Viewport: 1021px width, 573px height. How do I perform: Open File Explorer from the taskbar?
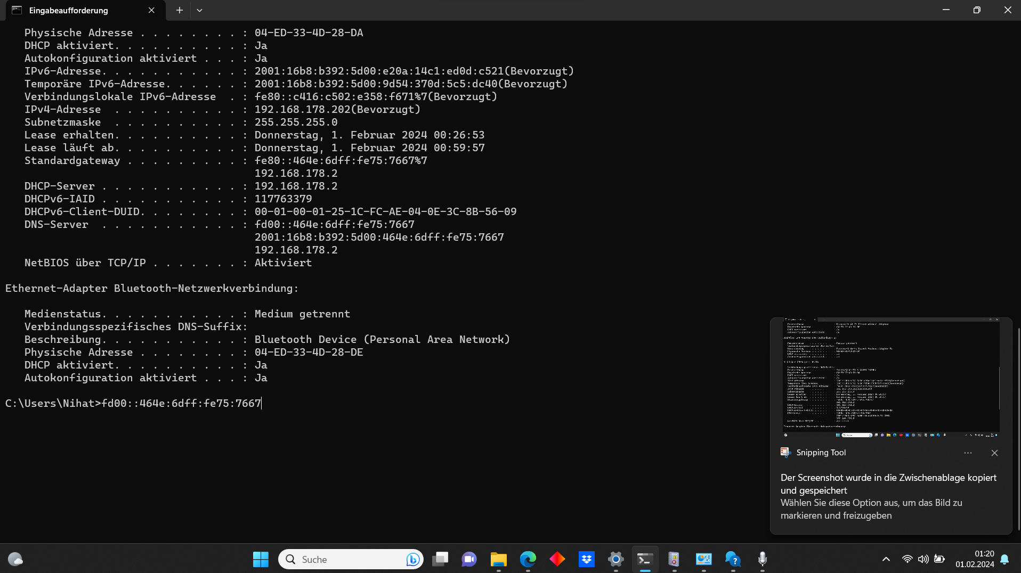498,559
